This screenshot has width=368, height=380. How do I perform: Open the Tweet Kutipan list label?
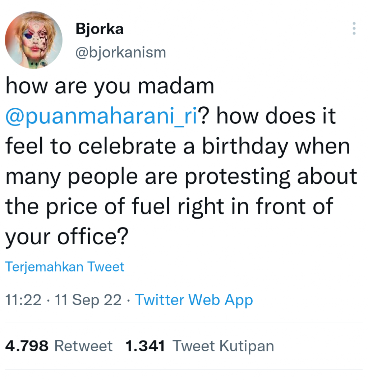(x=223, y=346)
